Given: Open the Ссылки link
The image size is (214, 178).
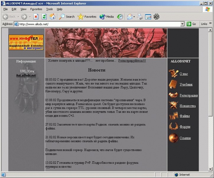Looking at the screenshot, I should [x=185, y=138].
